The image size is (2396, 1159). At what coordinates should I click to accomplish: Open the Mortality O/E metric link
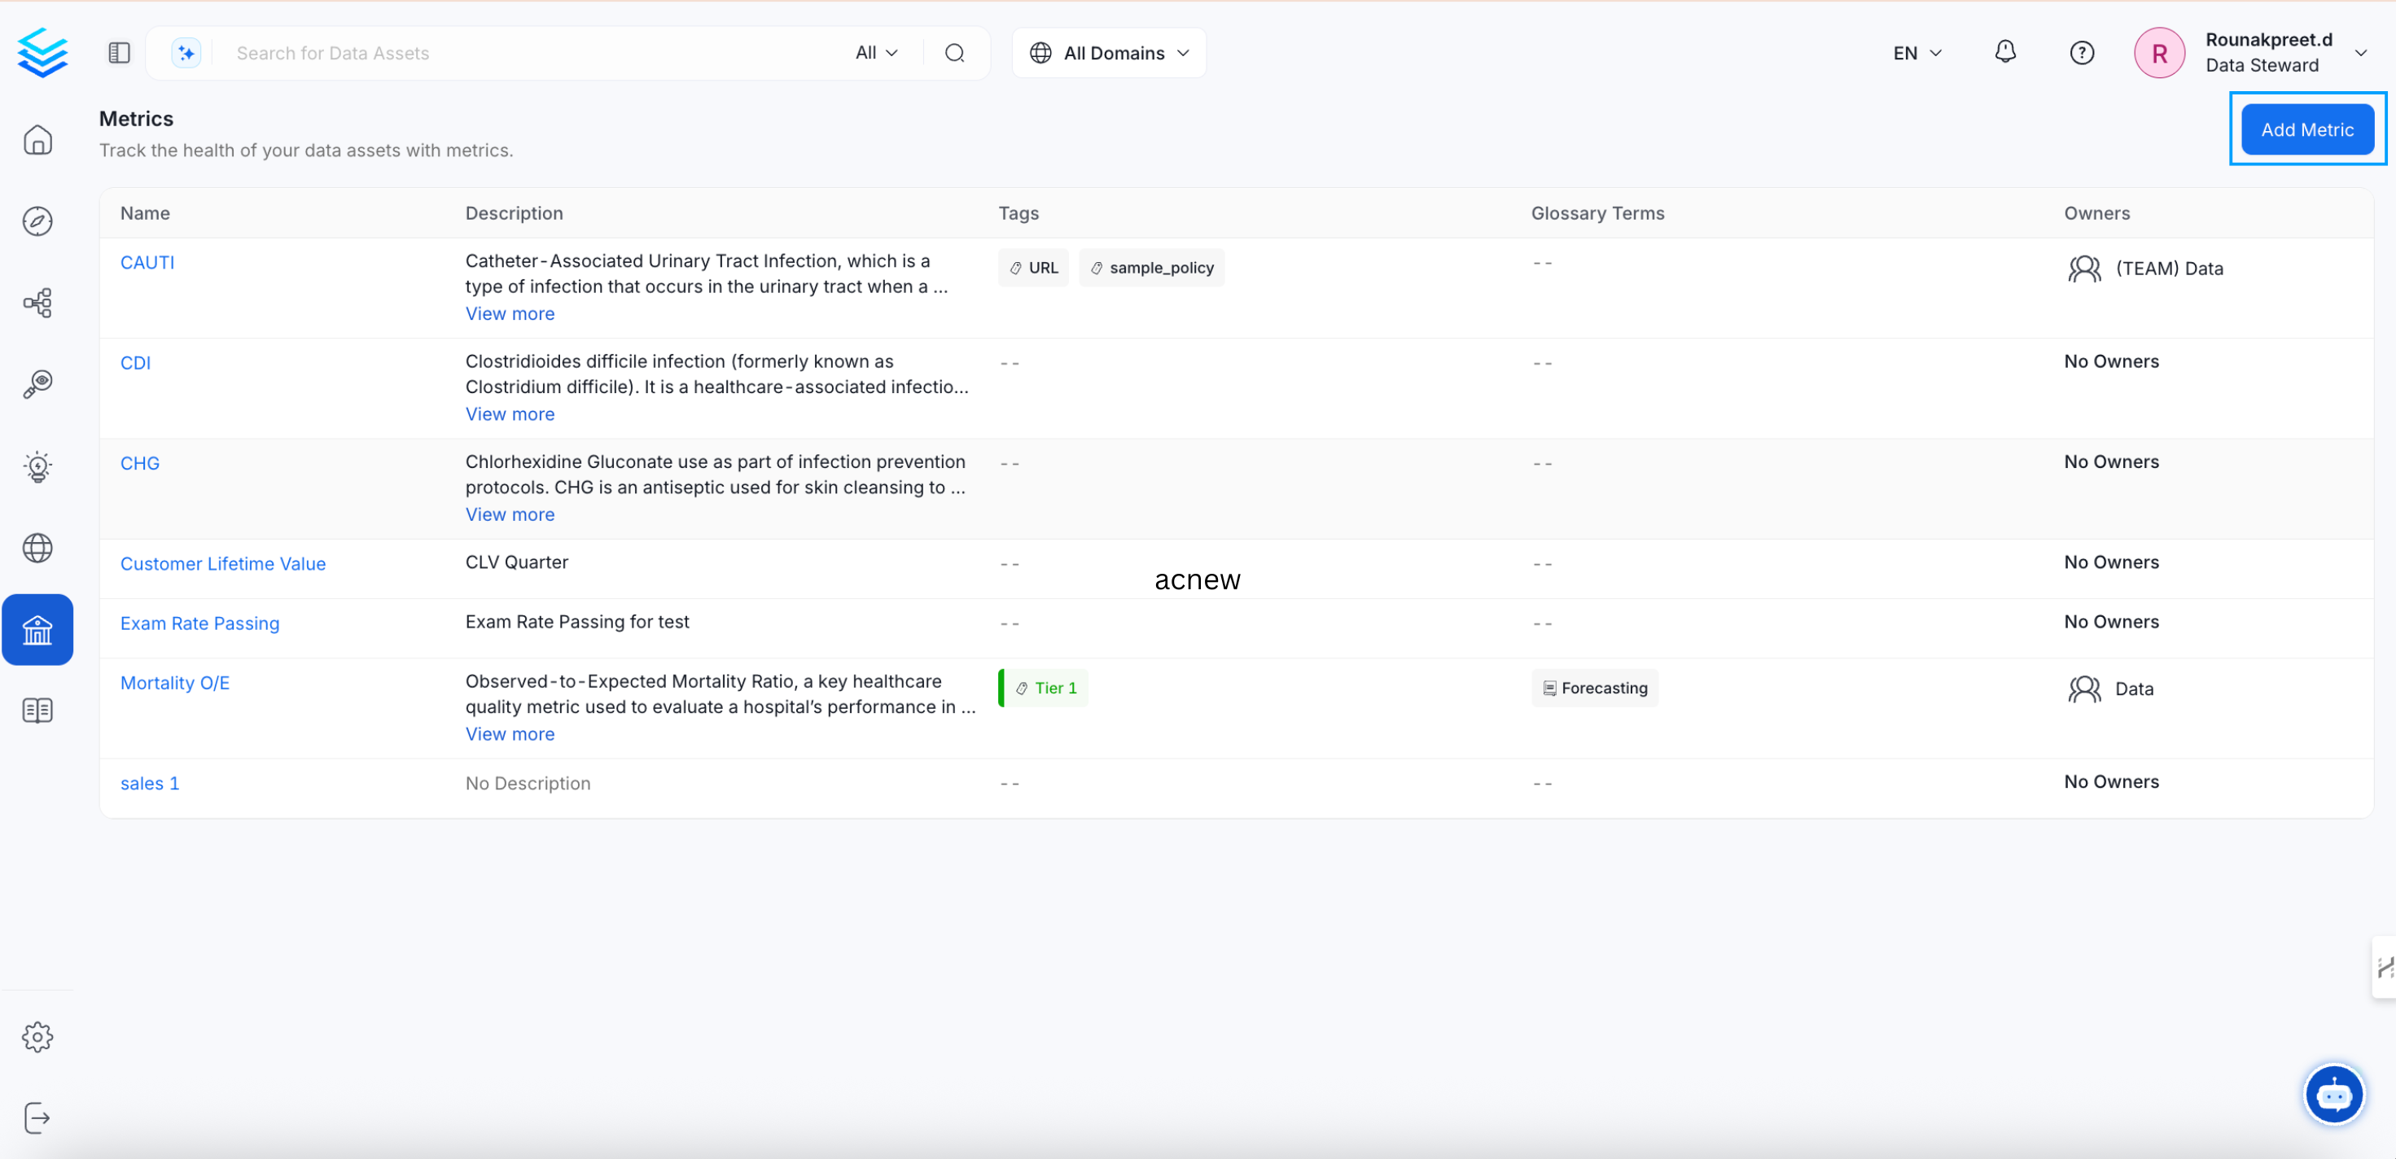tap(175, 683)
